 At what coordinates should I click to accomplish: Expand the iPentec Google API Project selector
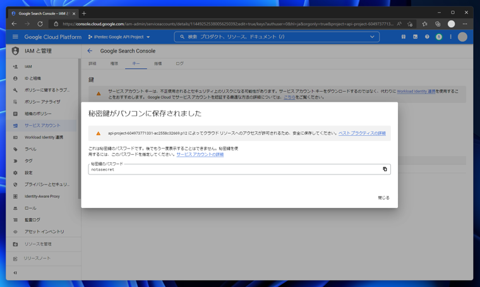[x=119, y=37]
